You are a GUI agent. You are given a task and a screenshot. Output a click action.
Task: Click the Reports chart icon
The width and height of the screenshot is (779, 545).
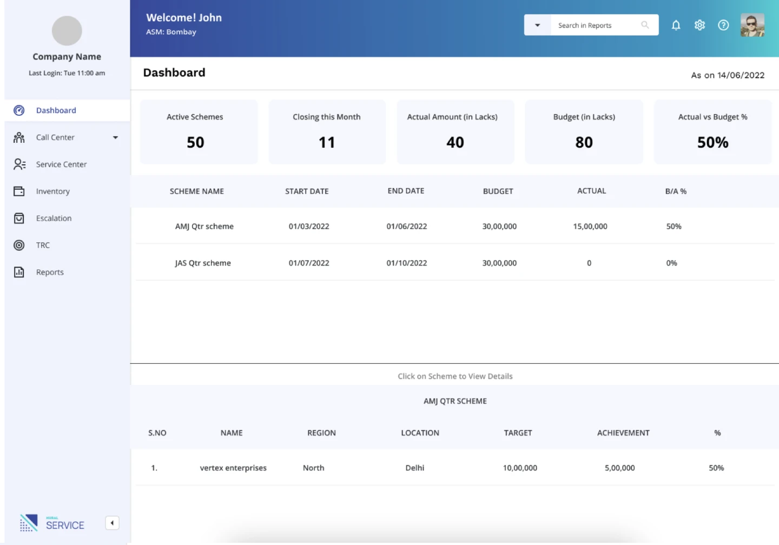click(x=19, y=272)
